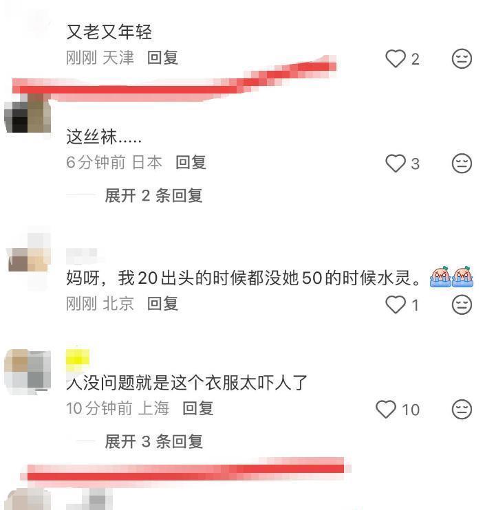Reply to the 上海 comment via 回复
485x510 pixels.
(x=198, y=408)
